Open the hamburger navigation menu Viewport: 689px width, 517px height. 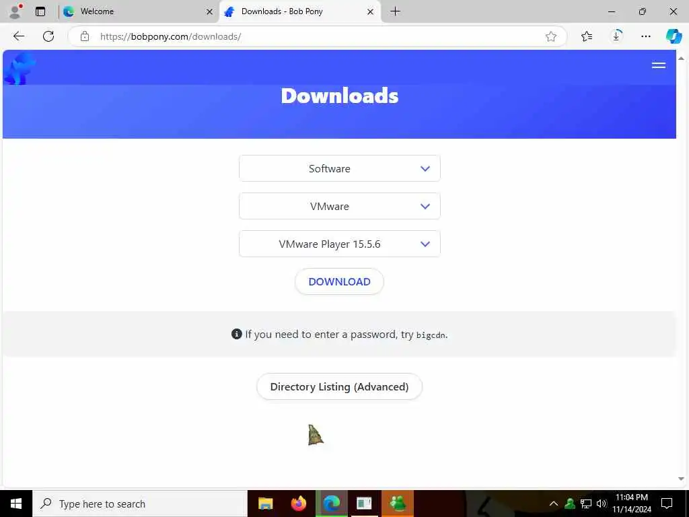[x=658, y=65]
